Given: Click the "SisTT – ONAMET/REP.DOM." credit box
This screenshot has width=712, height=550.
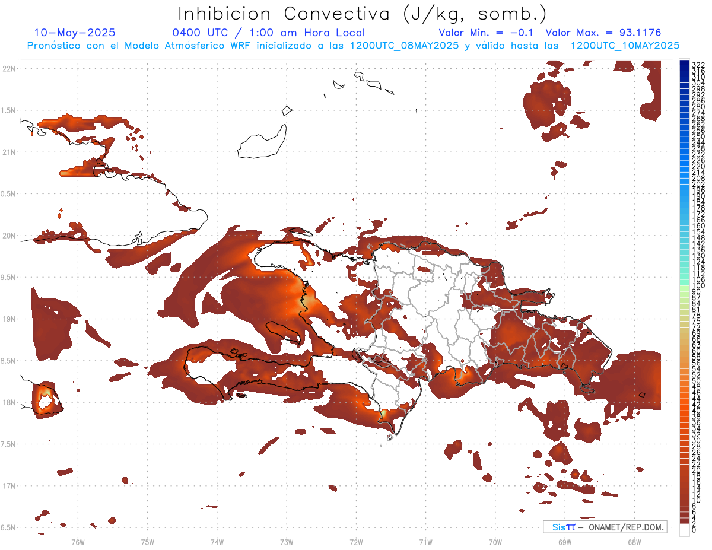Looking at the screenshot, I should click(x=605, y=527).
